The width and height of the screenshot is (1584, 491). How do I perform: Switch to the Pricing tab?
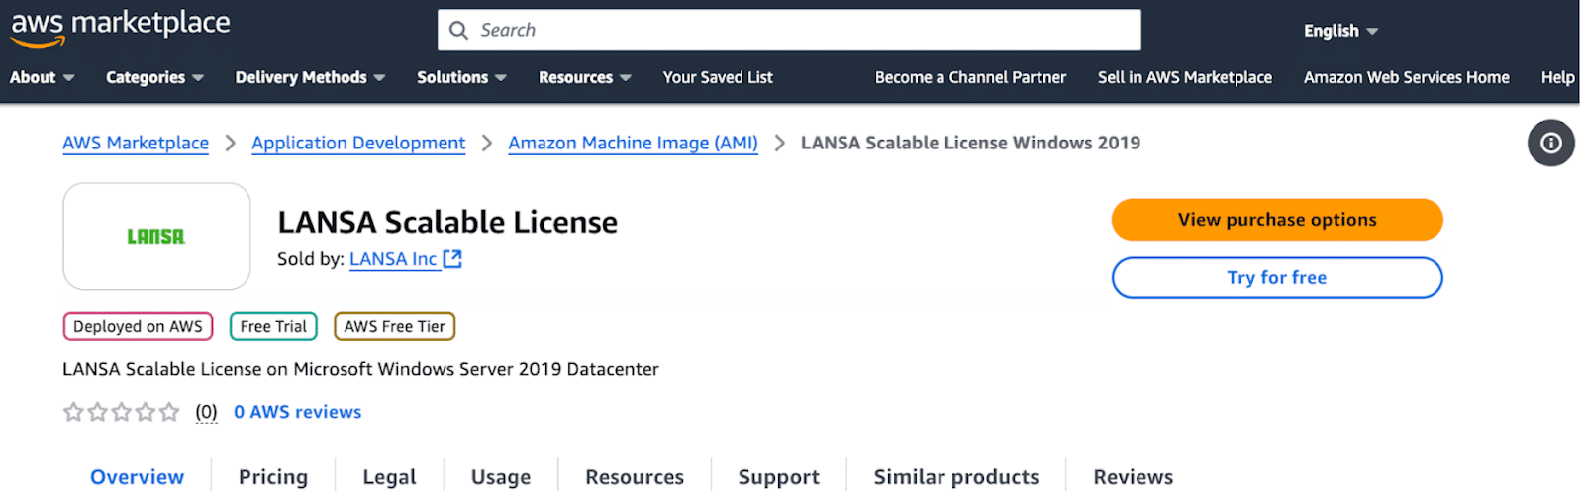[x=273, y=476]
